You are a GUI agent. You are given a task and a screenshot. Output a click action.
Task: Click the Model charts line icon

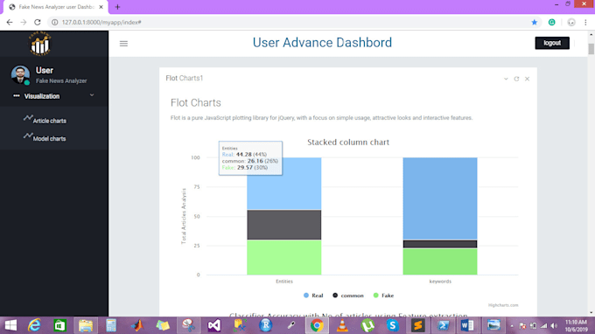point(28,136)
